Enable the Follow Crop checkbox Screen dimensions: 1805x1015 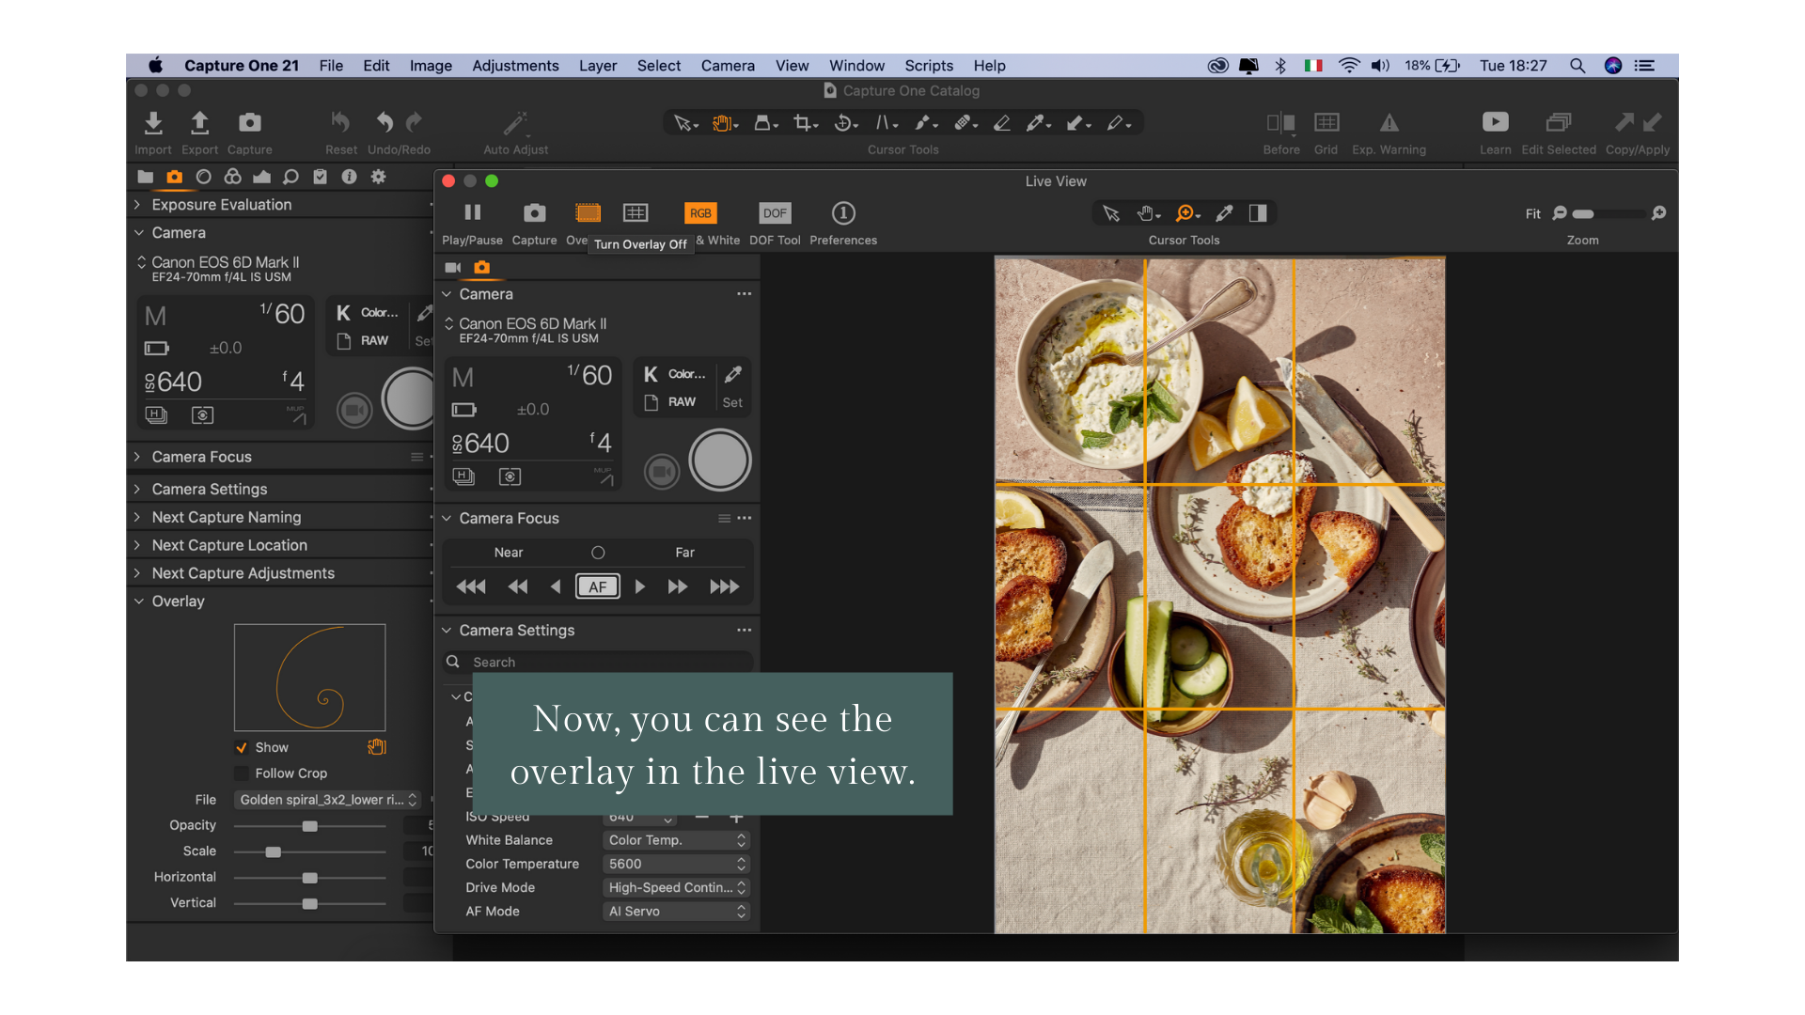pos(243,773)
